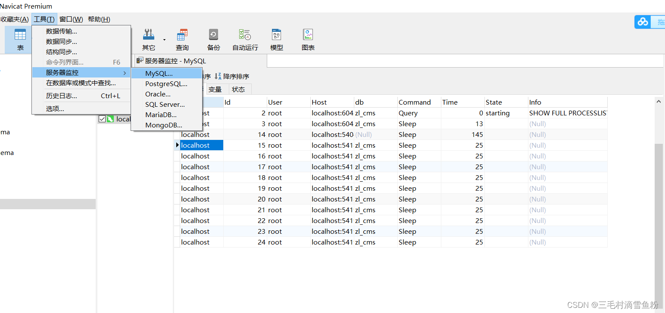Click the db column header
Viewport: 665px width, 313px height.
pyautogui.click(x=375, y=102)
